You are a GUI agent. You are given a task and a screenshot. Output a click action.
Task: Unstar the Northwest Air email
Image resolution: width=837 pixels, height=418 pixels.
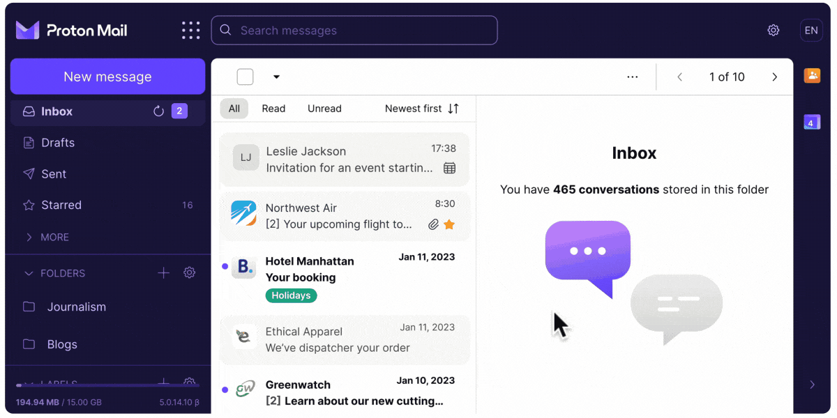[449, 224]
